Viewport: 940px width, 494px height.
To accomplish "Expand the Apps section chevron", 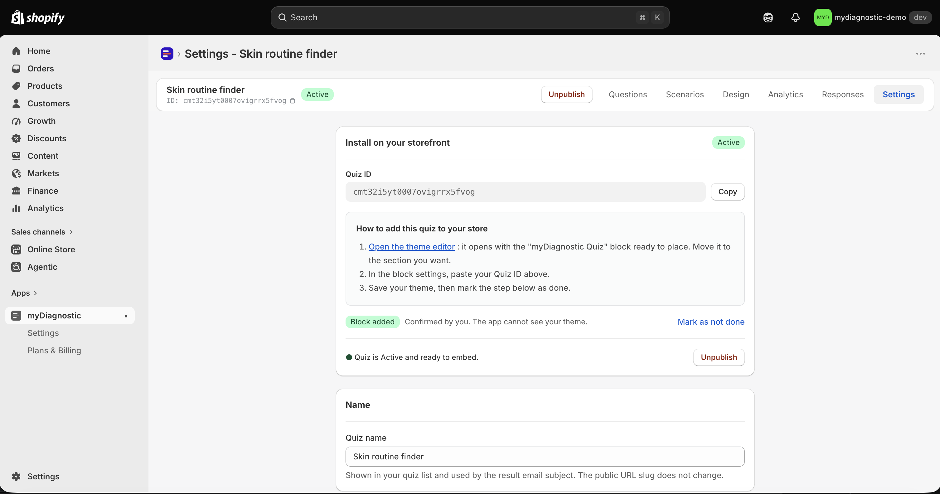I will pyautogui.click(x=35, y=293).
